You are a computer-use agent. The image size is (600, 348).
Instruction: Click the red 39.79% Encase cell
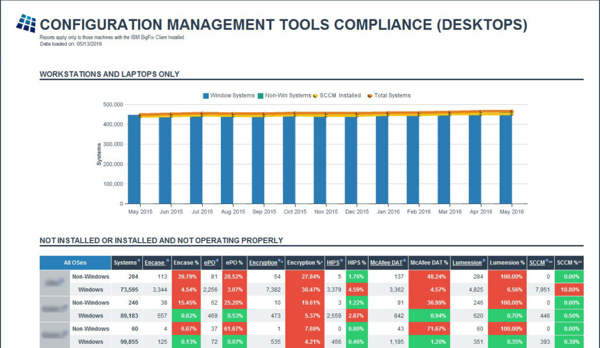[186, 277]
